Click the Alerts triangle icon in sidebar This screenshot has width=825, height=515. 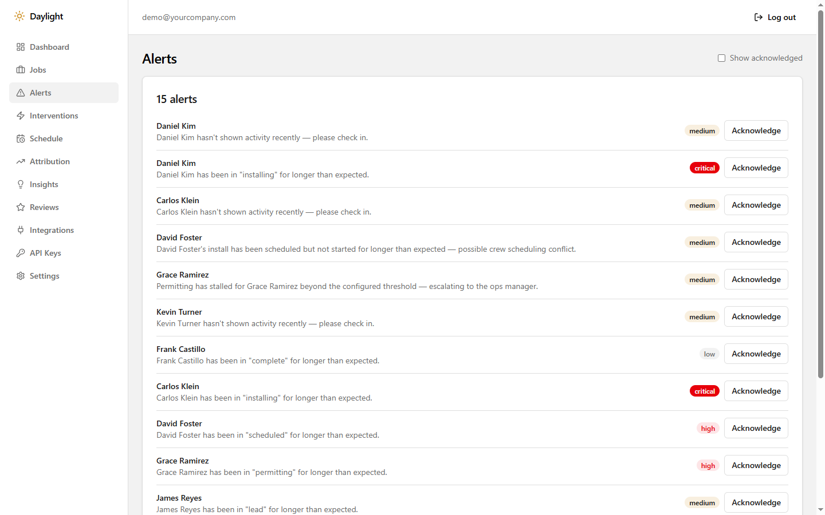point(21,93)
